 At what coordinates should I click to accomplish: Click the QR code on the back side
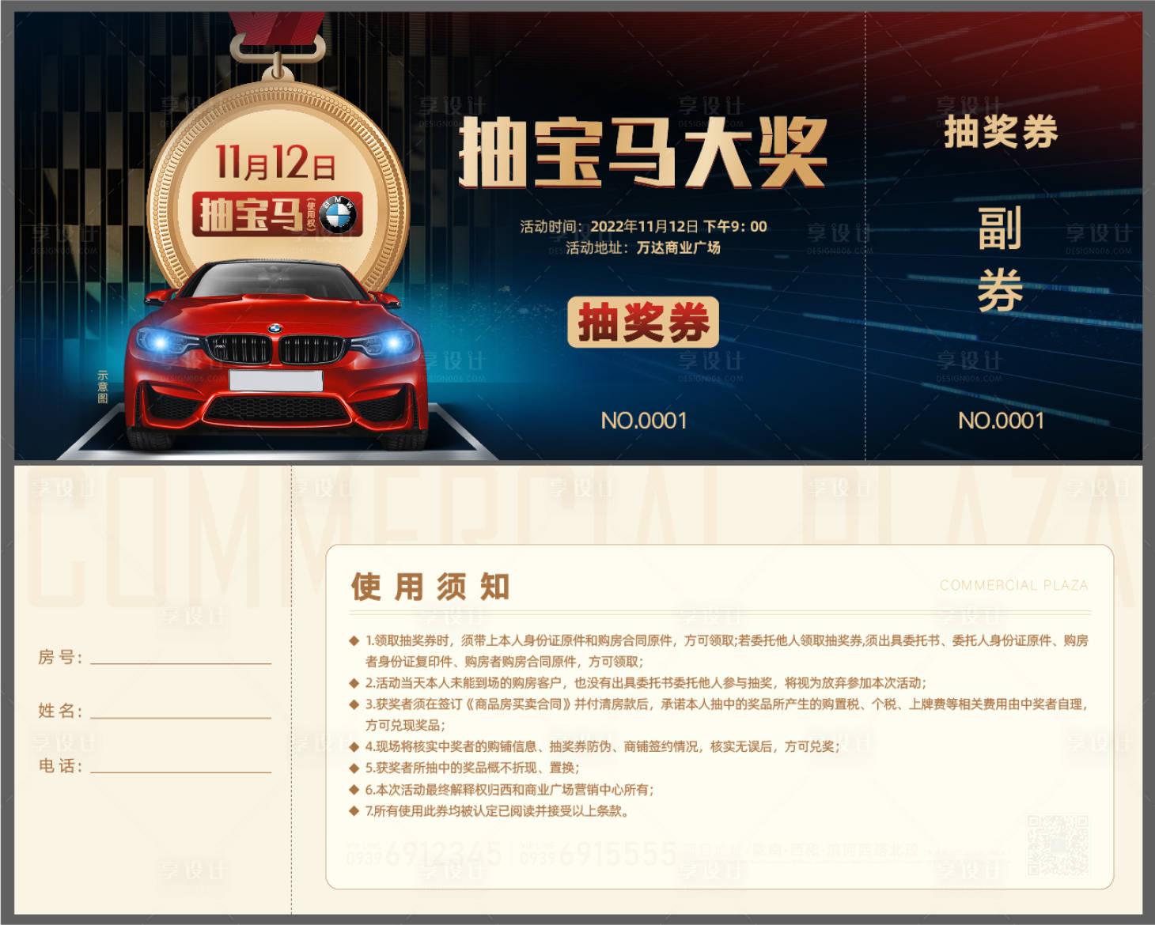click(1058, 845)
